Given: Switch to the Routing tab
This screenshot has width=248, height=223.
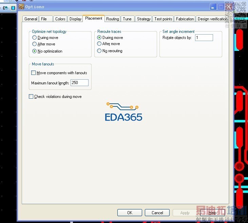Looking at the screenshot, I should point(112,19).
